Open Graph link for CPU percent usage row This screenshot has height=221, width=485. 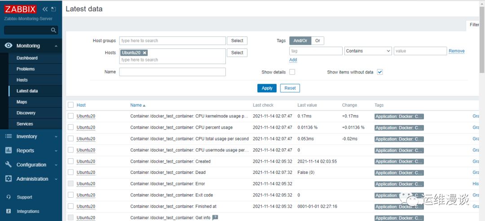(x=476, y=127)
